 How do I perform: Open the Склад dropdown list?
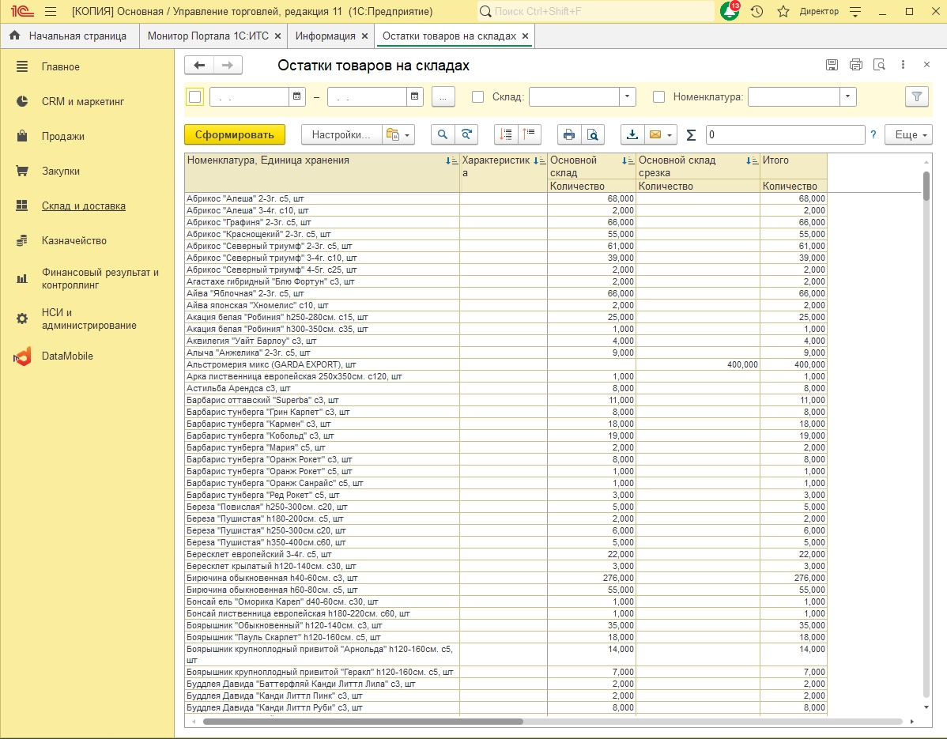[x=628, y=96]
